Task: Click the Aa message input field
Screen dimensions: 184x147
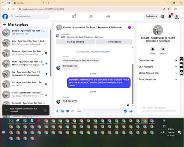Action: (100, 111)
